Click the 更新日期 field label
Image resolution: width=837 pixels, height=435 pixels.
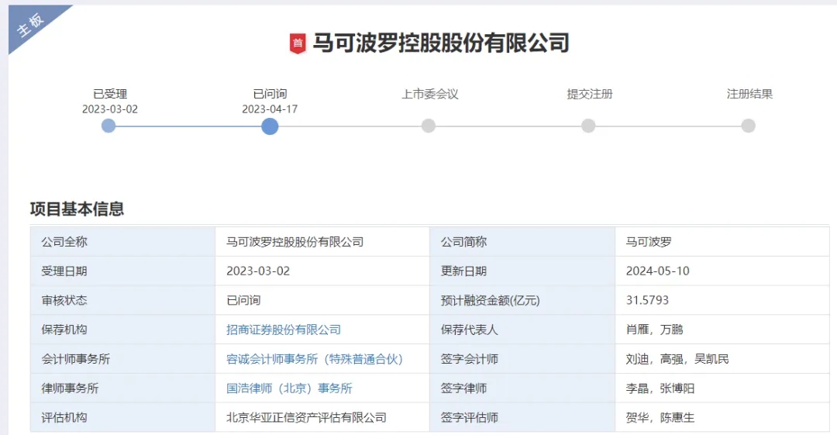click(x=463, y=271)
